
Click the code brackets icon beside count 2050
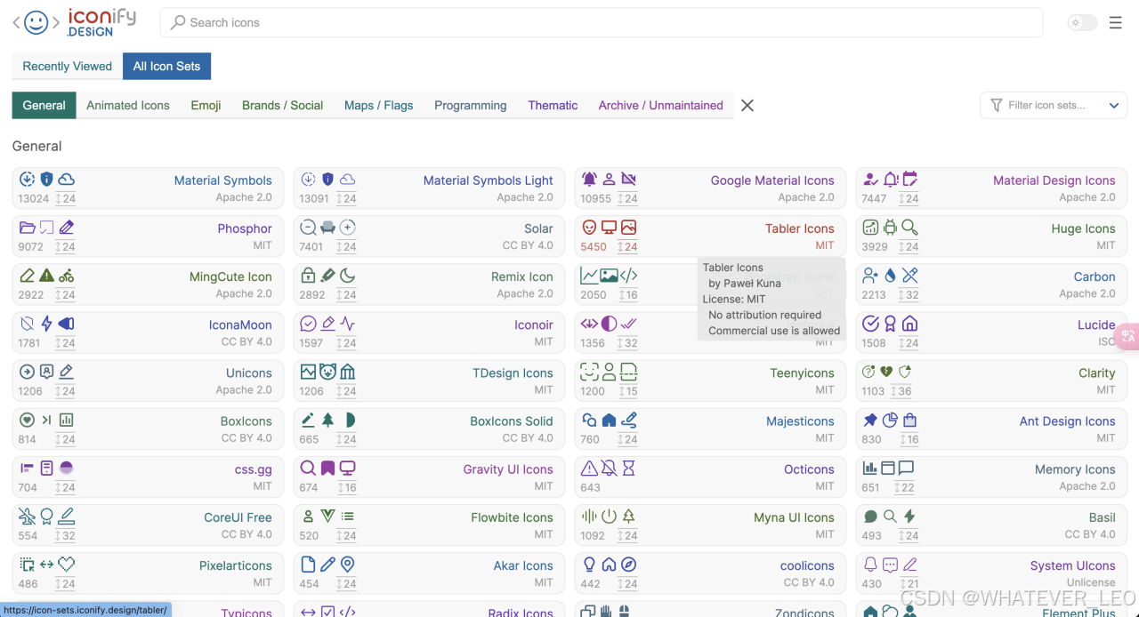coord(628,276)
